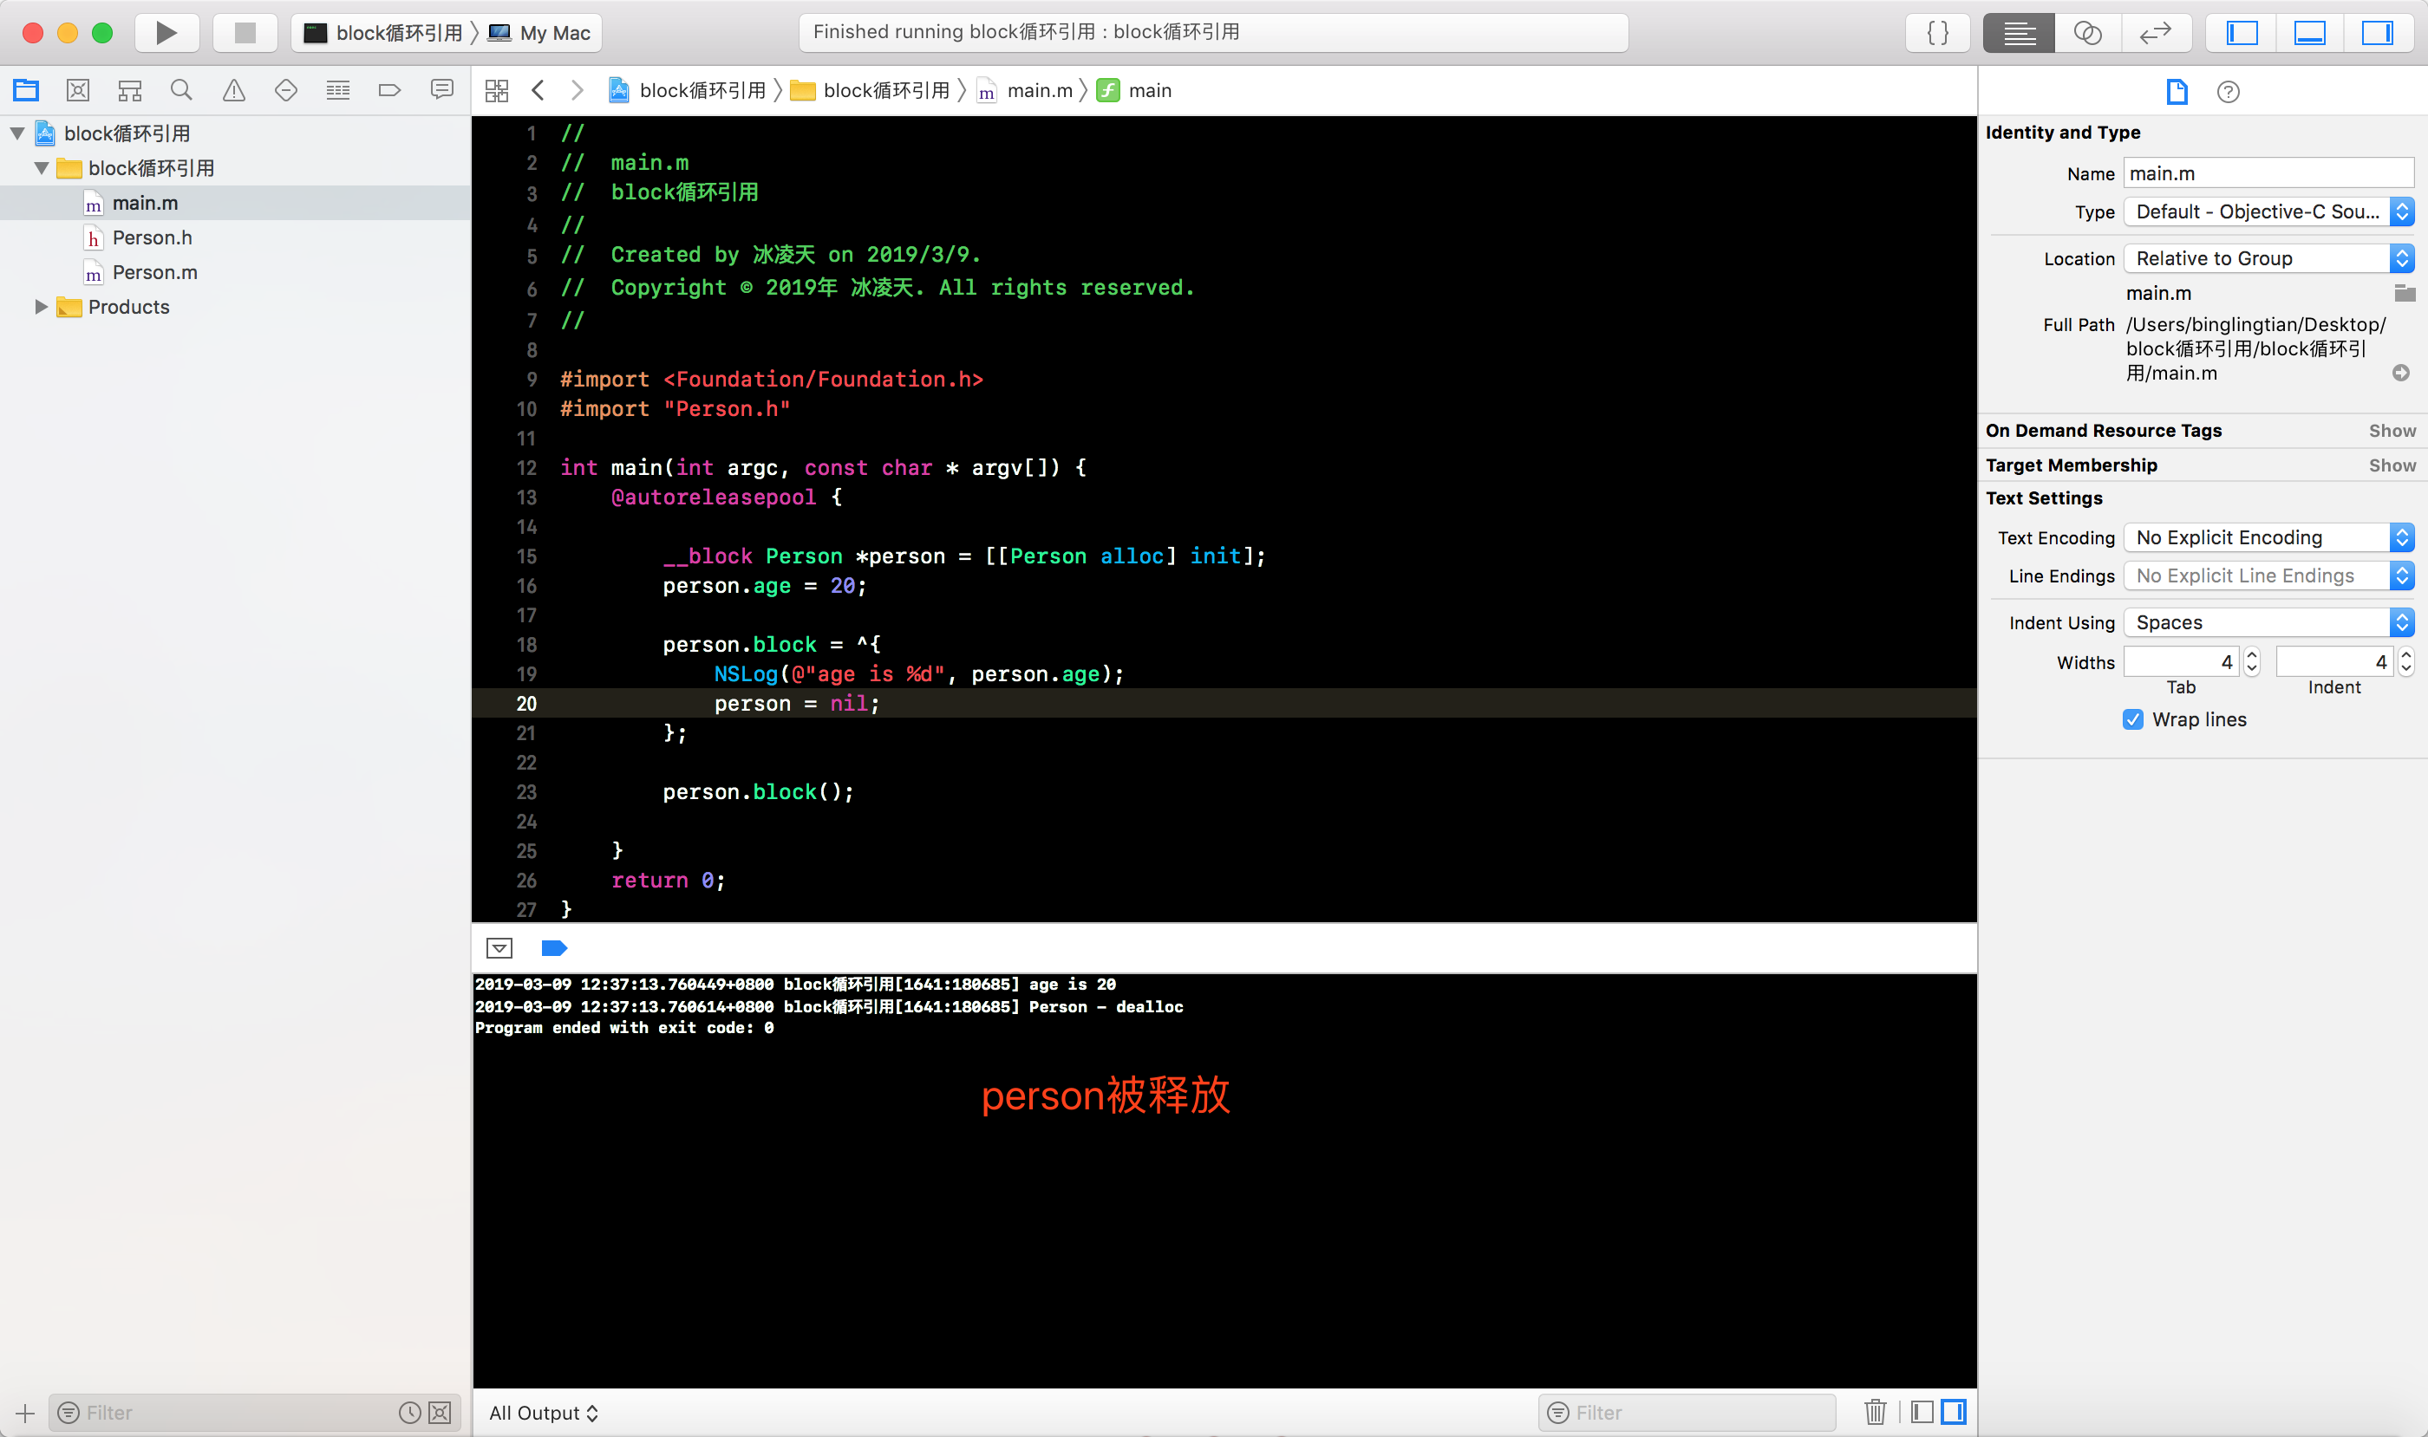Viewport: 2428px width, 1437px height.
Task: Open the All Output selector
Action: click(x=544, y=1413)
